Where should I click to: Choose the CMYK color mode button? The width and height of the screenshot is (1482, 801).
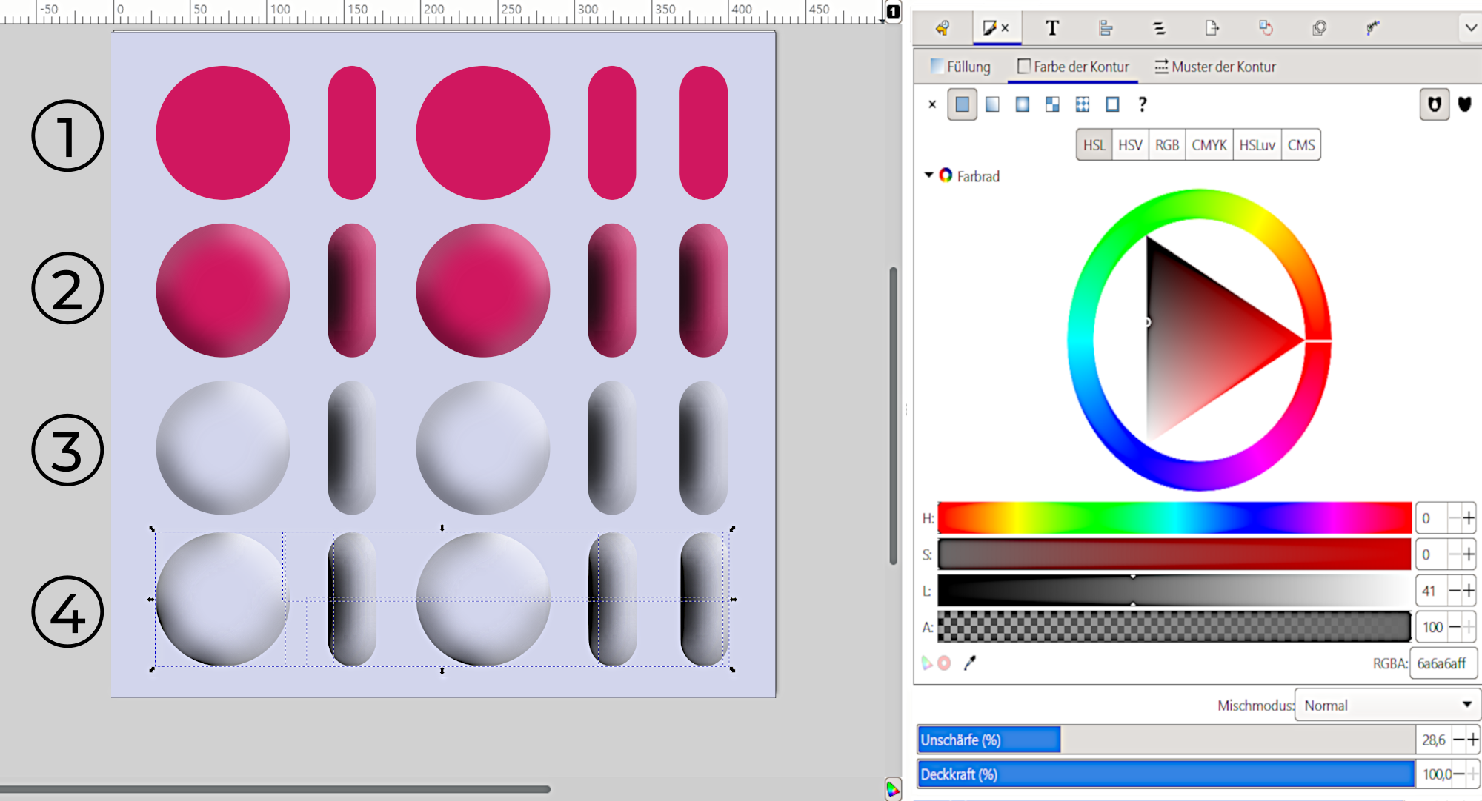pyautogui.click(x=1209, y=145)
